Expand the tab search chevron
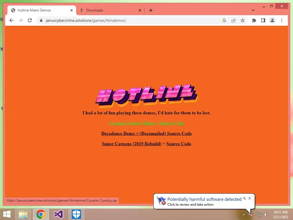Image resolution: width=293 pixels, height=220 pixels. (x=253, y=10)
